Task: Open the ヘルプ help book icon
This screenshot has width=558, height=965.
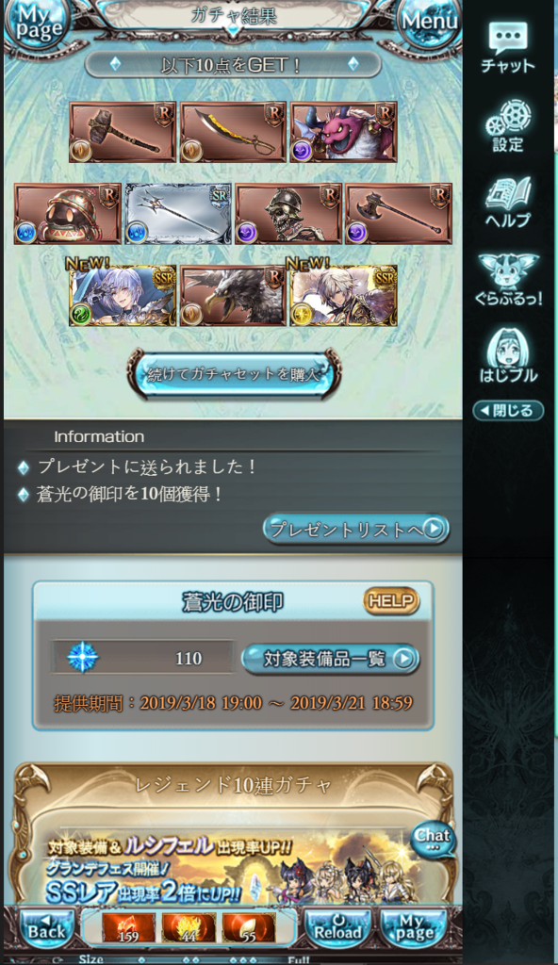Action: tap(508, 204)
